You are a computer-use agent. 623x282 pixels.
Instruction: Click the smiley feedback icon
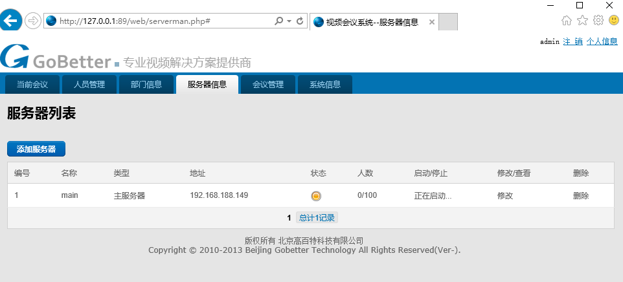(614, 20)
